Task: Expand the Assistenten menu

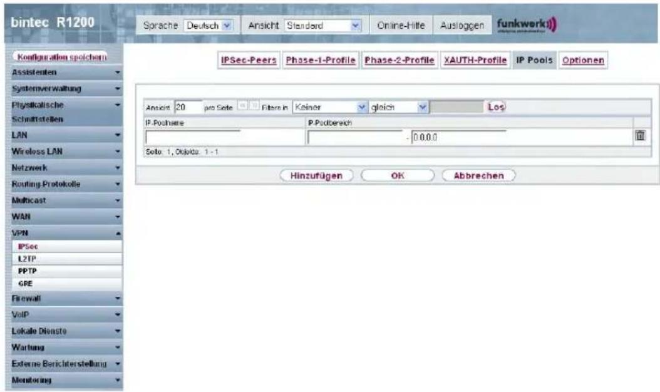Action: [x=66, y=73]
